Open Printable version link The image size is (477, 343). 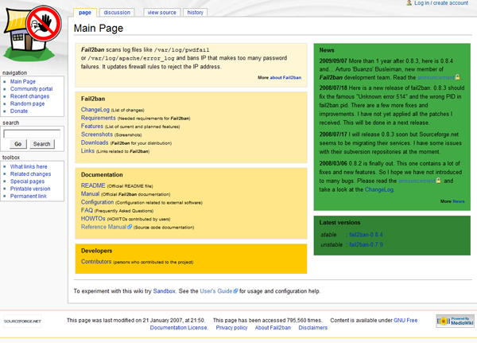(x=30, y=189)
